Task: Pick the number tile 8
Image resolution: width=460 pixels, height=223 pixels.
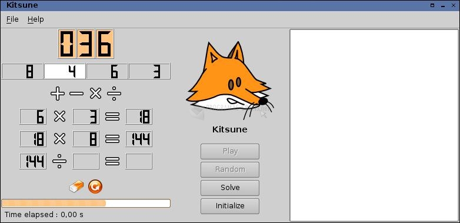Action: point(22,71)
